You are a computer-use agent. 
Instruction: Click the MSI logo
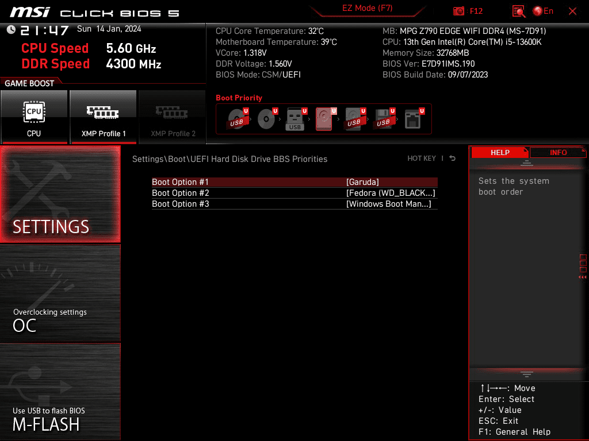point(30,13)
